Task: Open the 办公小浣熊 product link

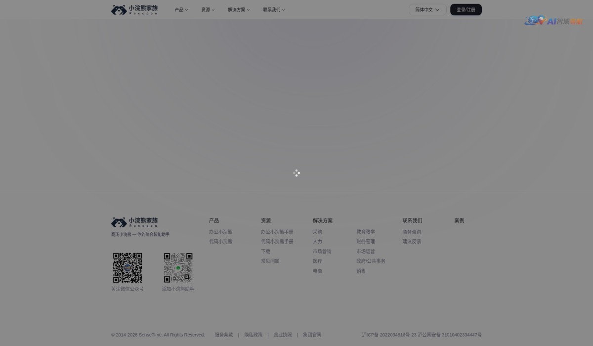Action: click(x=220, y=231)
